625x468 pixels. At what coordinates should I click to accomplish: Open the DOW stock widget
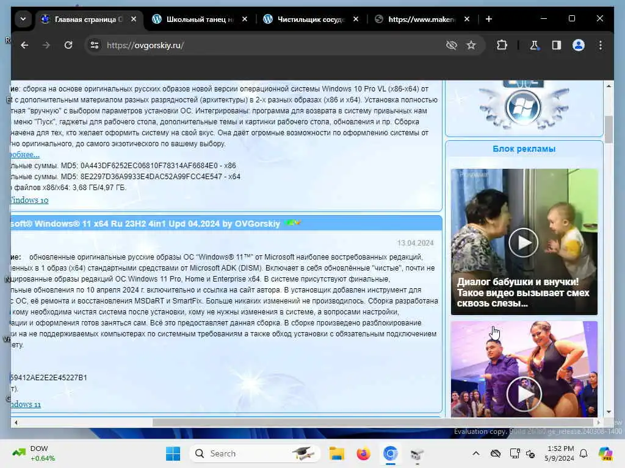[34, 453]
